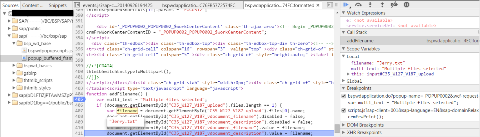Select the addFilename call stack frame
The width and height of the screenshot is (480, 137).
[x=410, y=41]
